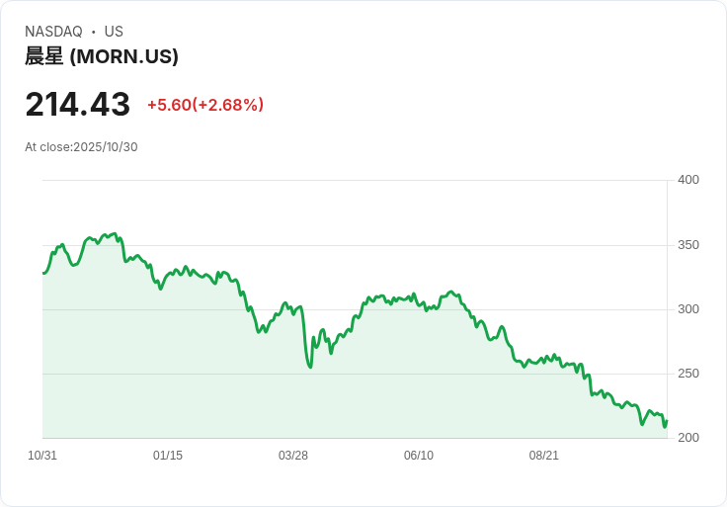727x507 pixels.
Task: Select the 06/10 date on x-axis
Action: 419,456
